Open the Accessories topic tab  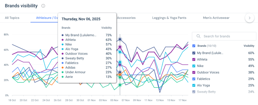tap(126, 18)
